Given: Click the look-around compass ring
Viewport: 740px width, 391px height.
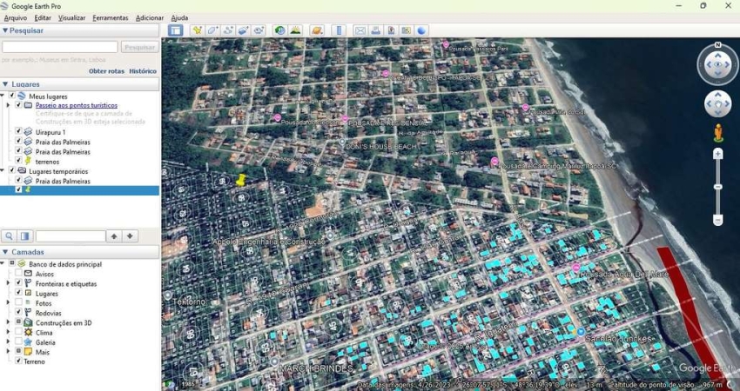Looking at the screenshot, I should [718, 64].
